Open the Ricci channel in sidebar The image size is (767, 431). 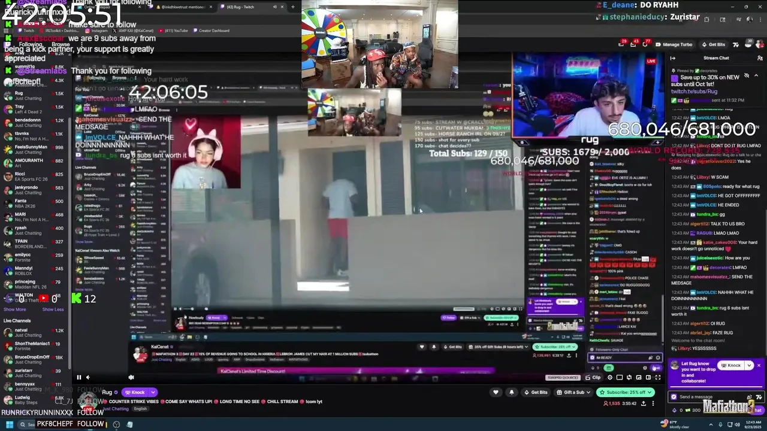[x=34, y=177]
